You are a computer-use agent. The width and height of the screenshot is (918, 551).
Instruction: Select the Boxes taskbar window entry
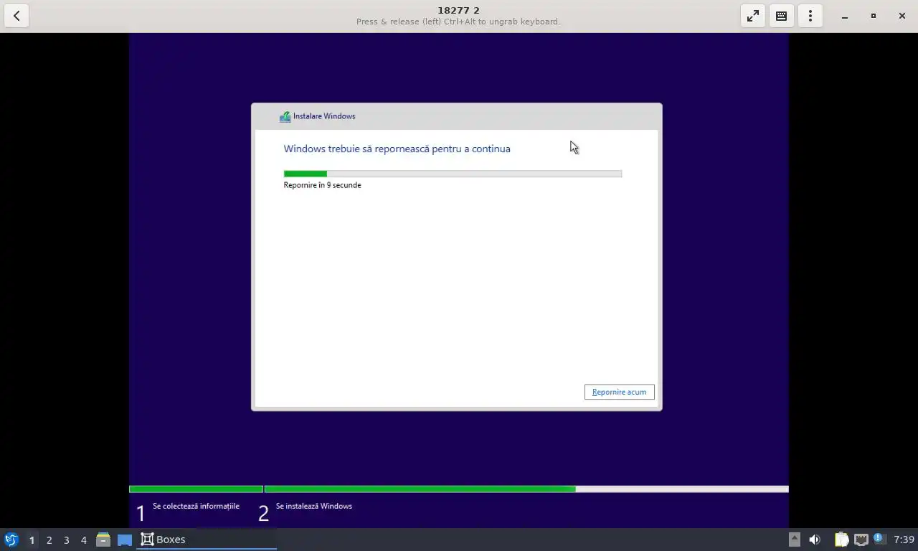(x=207, y=540)
